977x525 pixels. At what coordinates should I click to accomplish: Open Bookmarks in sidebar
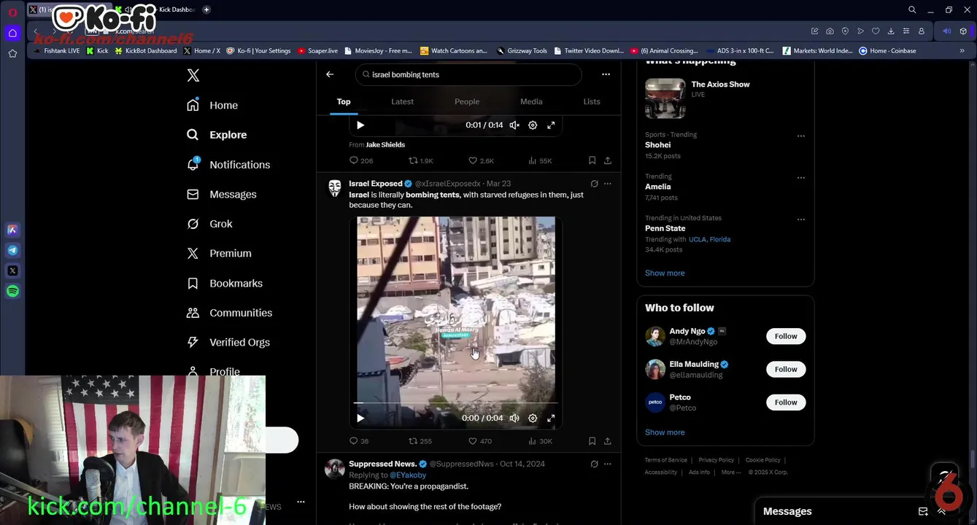pyautogui.click(x=225, y=284)
